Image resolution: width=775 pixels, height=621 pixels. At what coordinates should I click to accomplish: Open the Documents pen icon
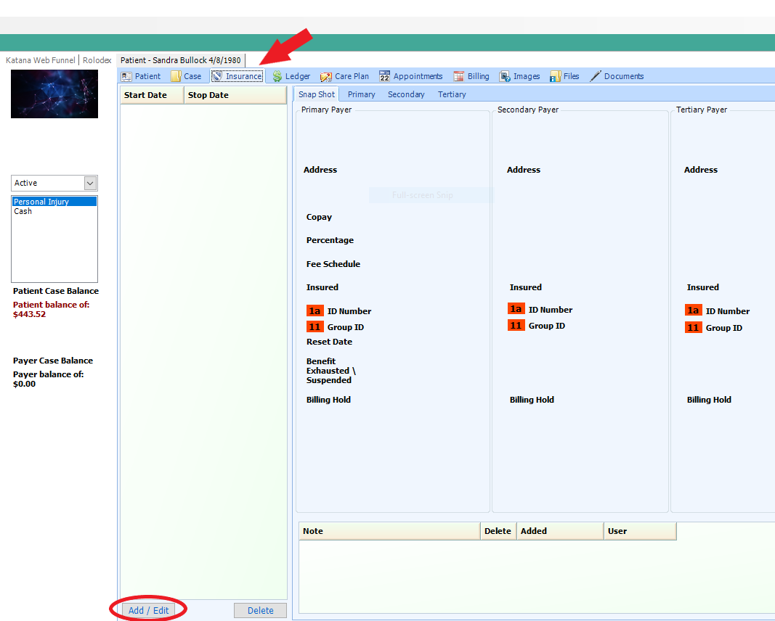pos(596,76)
